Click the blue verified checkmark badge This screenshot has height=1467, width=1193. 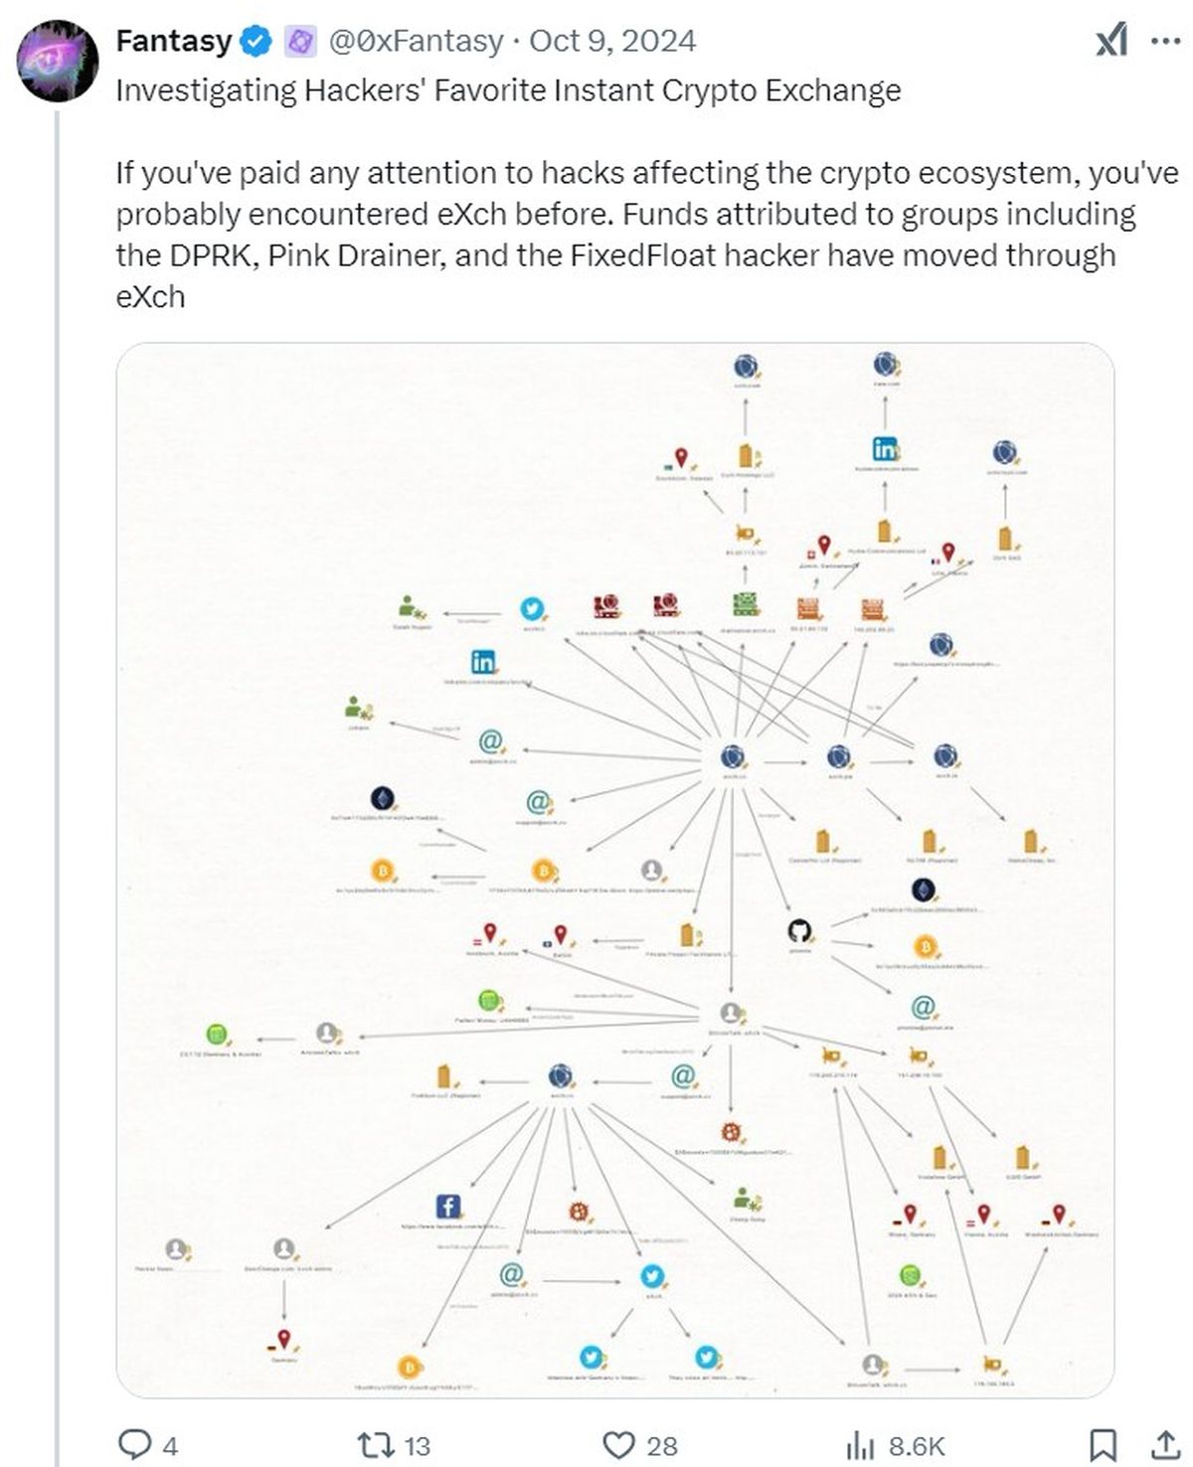(256, 41)
